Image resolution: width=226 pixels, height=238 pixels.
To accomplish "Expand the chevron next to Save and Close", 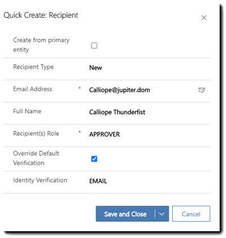I will point(162,214).
